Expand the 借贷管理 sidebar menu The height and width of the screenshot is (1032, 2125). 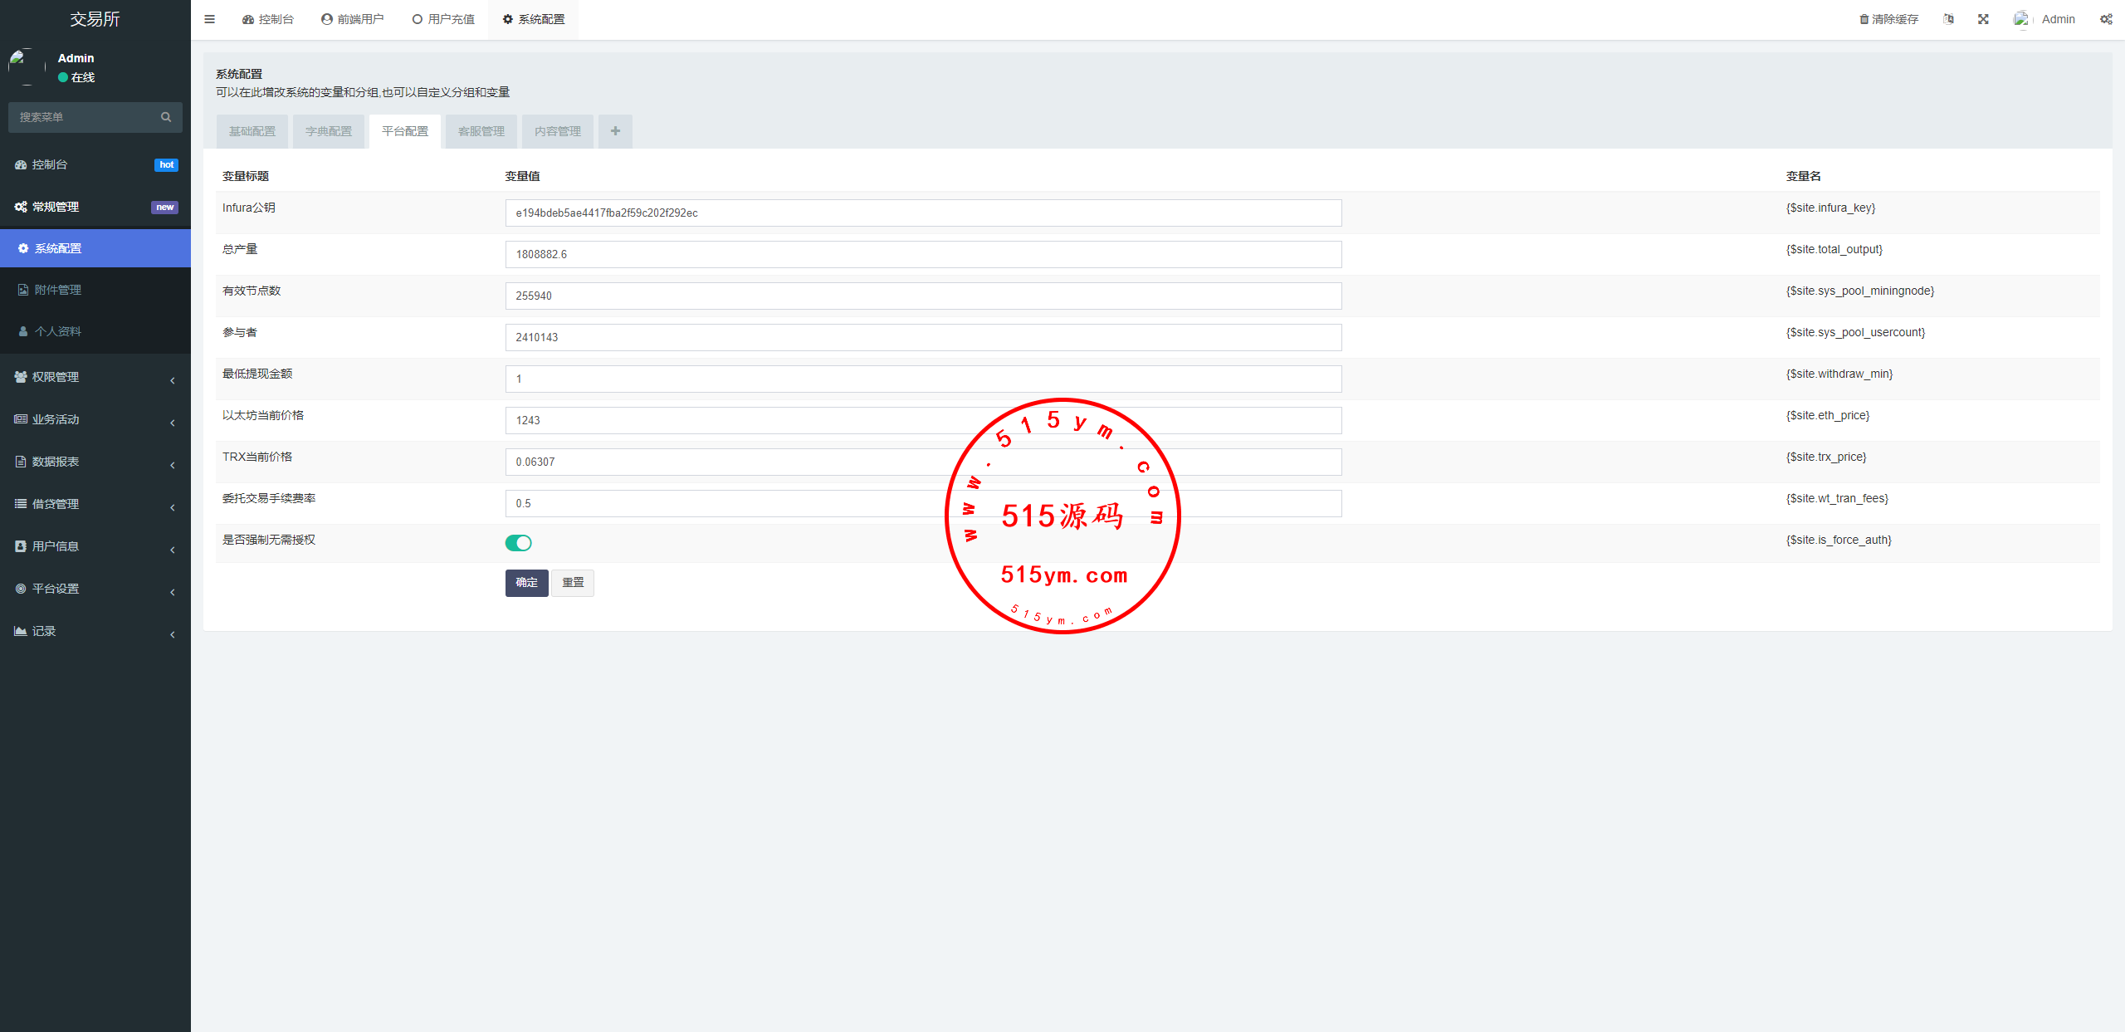95,504
